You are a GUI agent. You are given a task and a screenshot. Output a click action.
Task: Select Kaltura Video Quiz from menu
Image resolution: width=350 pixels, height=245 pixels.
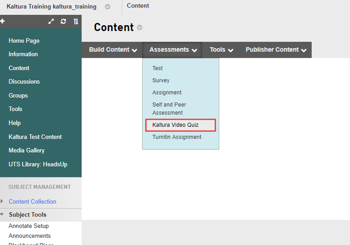(x=175, y=125)
